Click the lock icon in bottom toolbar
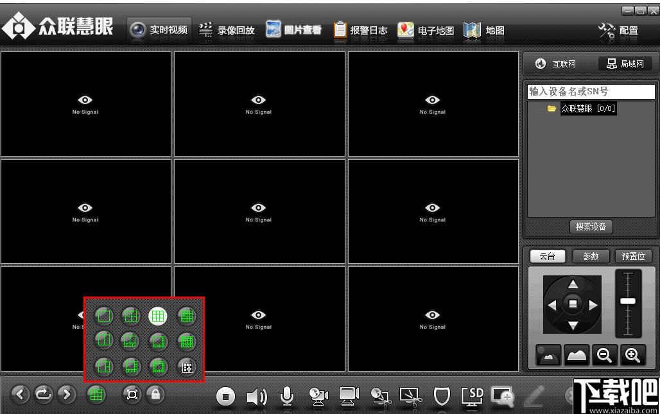This screenshot has width=660, height=414. [x=155, y=394]
